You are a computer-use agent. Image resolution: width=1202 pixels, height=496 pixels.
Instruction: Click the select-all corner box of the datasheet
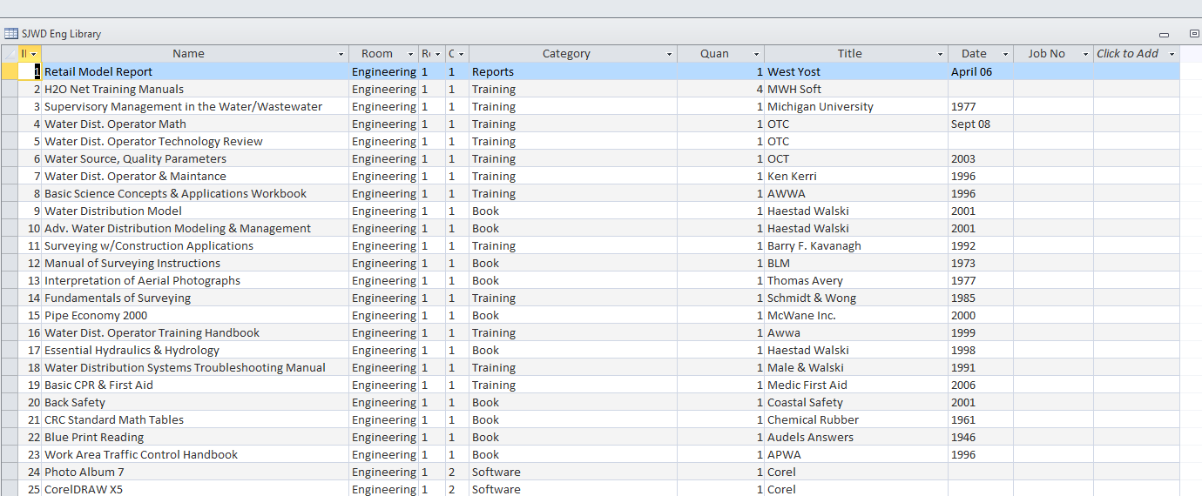click(x=9, y=53)
